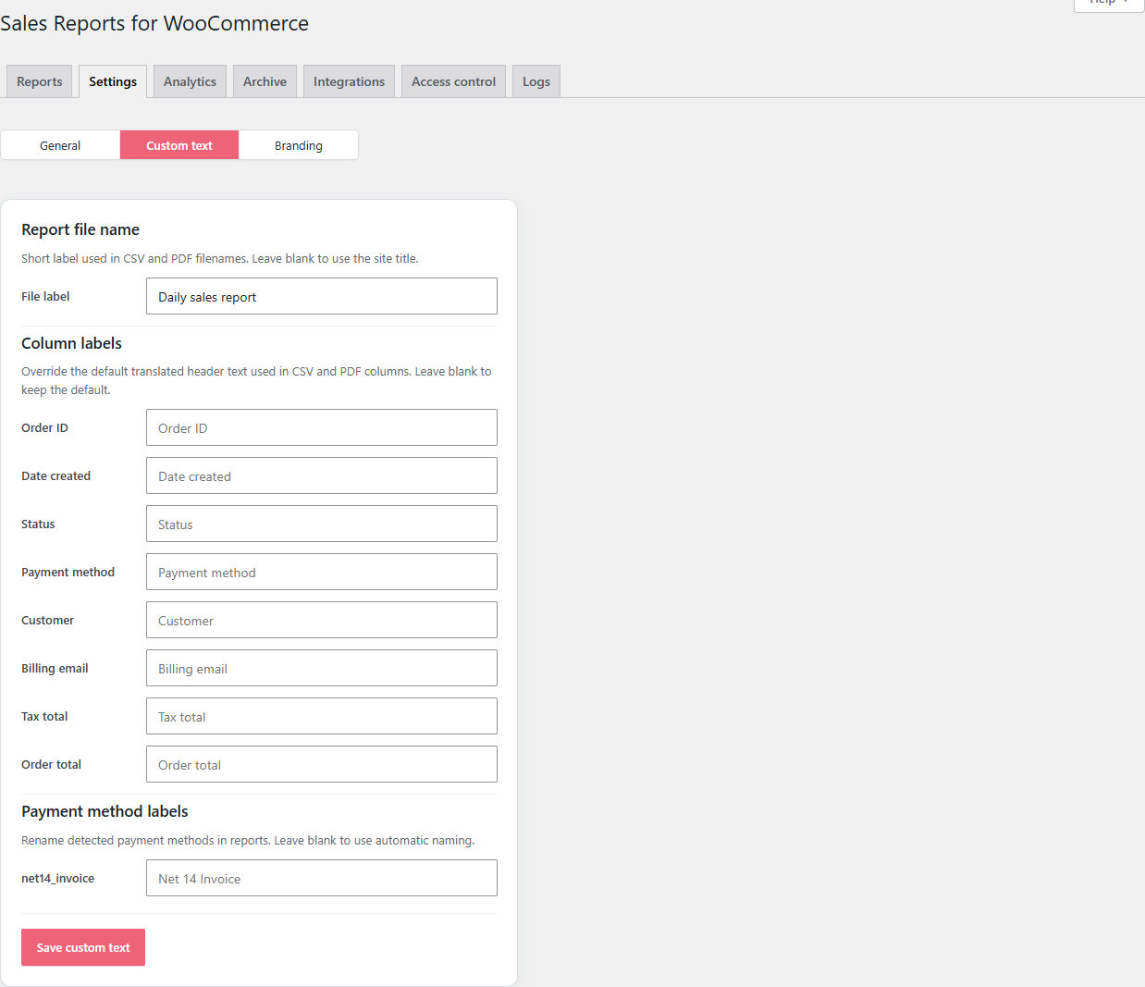
Task: Open the Help dropdown at top
Action: pyautogui.click(x=1109, y=4)
